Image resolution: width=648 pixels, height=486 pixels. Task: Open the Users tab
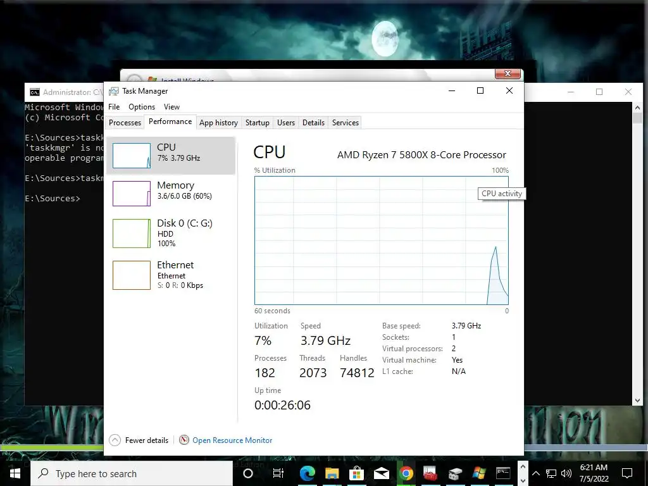pyautogui.click(x=286, y=123)
